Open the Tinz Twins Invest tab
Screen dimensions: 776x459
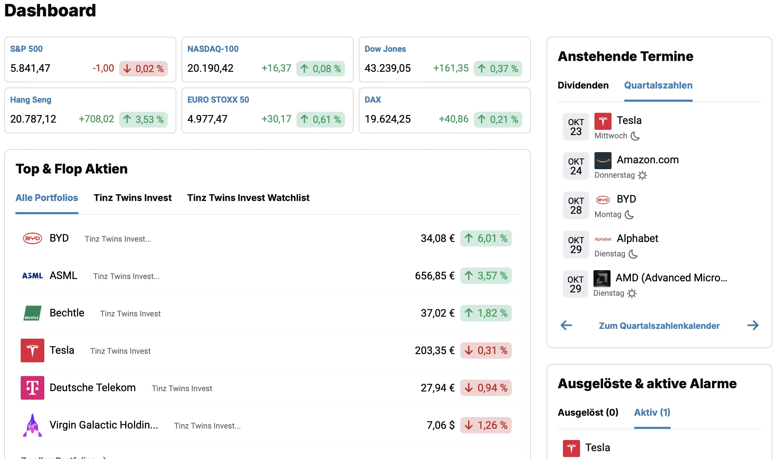[x=133, y=198]
